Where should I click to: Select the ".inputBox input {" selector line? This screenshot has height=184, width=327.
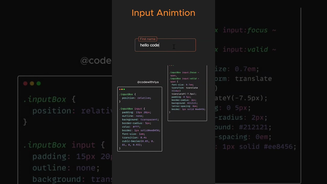132,109
